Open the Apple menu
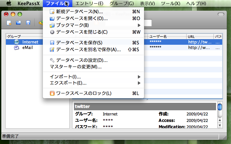Image resolution: width=231 pixels, height=144 pixels. [x=9, y=3]
